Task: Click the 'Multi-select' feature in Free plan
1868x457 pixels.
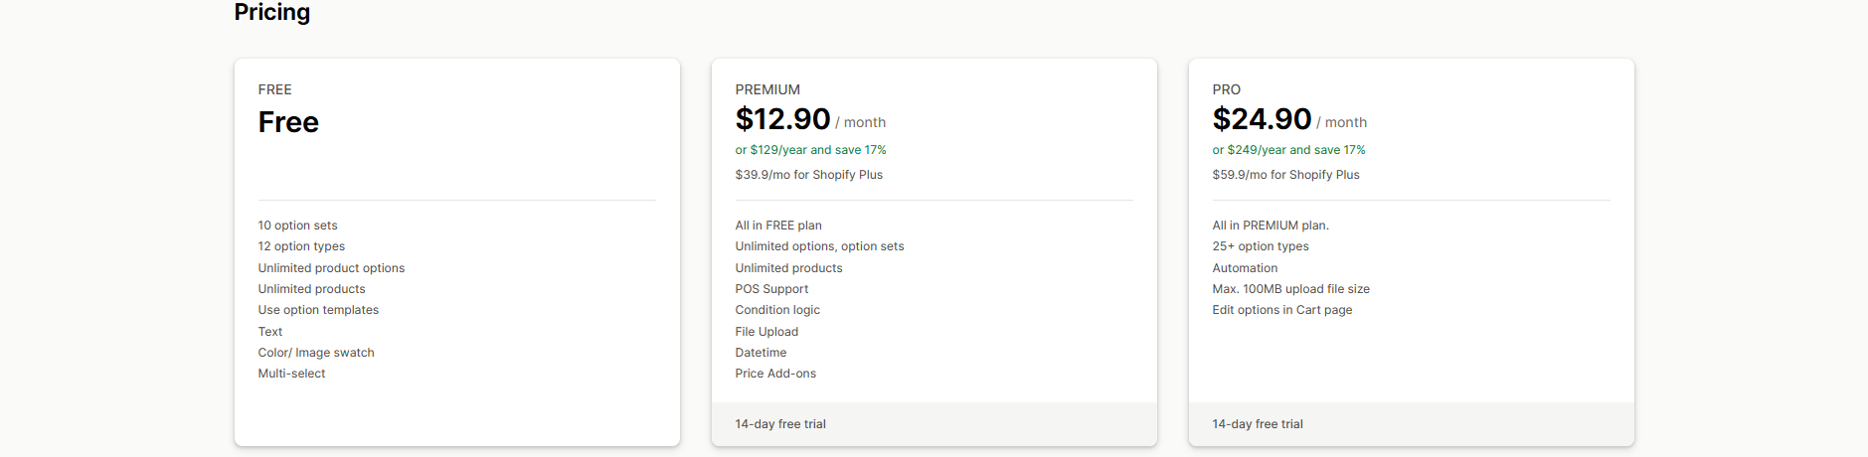Action: point(291,374)
